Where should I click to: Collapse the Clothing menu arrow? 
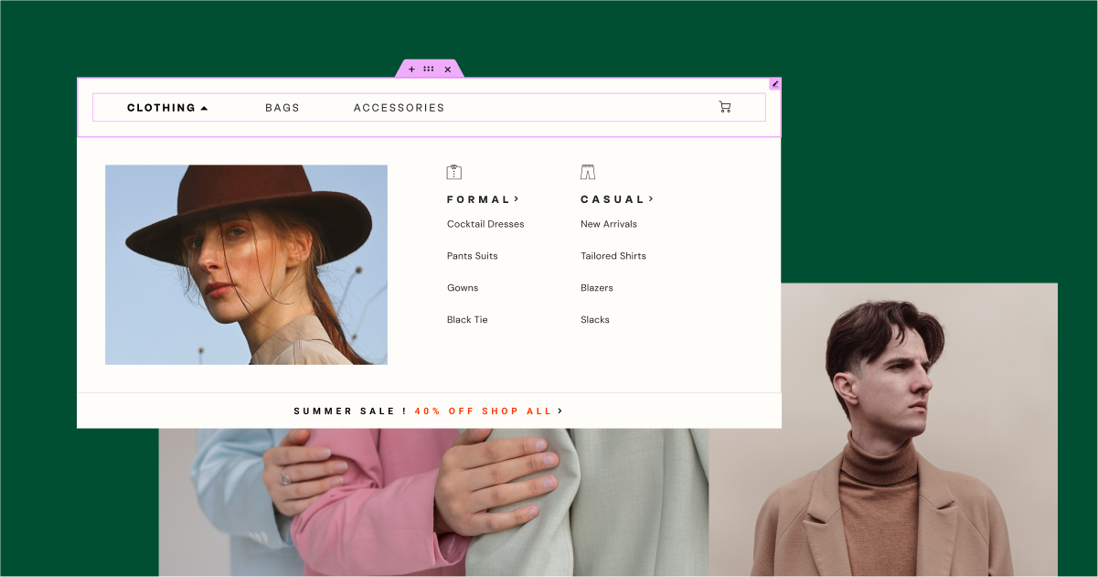click(x=204, y=108)
